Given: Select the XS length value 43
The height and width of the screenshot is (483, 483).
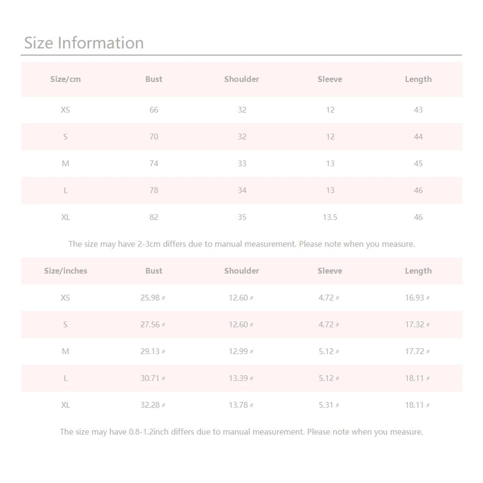Looking at the screenshot, I should [x=418, y=110].
